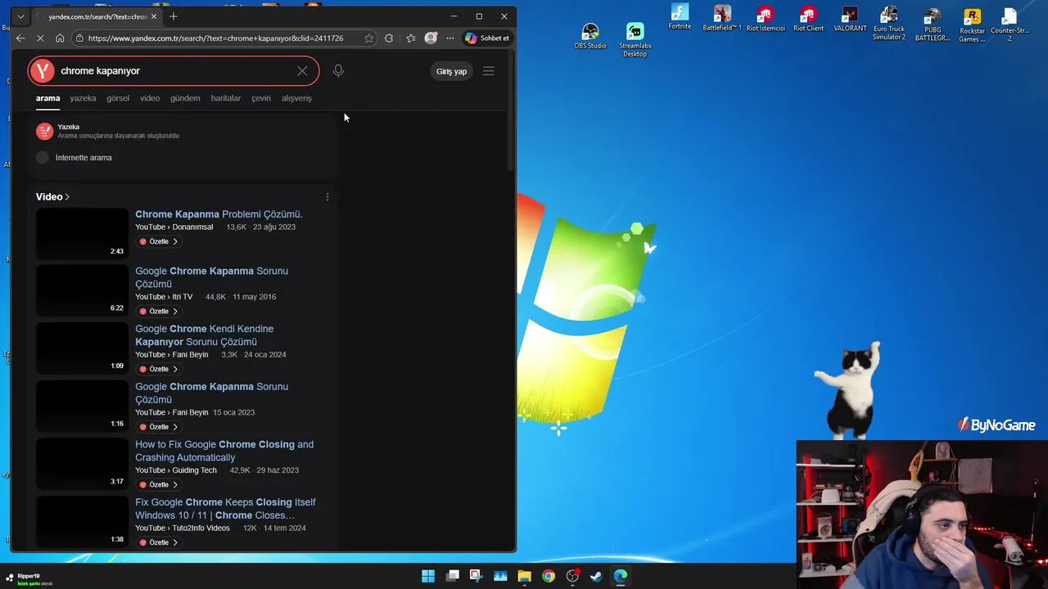
Task: Close the yandex.com.tr search tab
Action: click(153, 16)
